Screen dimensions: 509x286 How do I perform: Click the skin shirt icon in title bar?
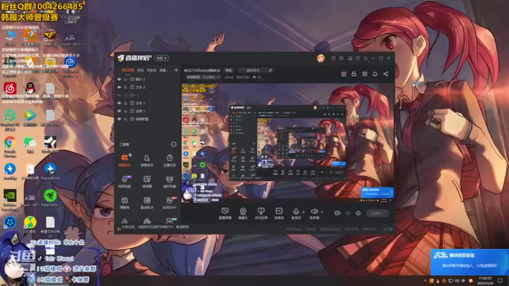point(358,58)
